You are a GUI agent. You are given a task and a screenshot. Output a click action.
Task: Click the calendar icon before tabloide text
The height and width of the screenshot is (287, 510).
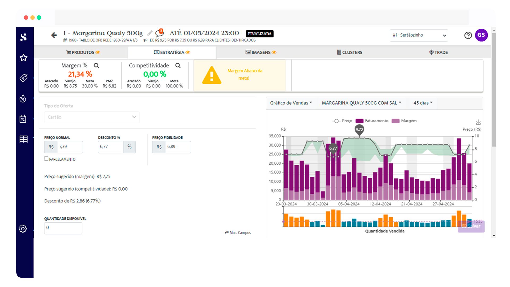click(65, 40)
